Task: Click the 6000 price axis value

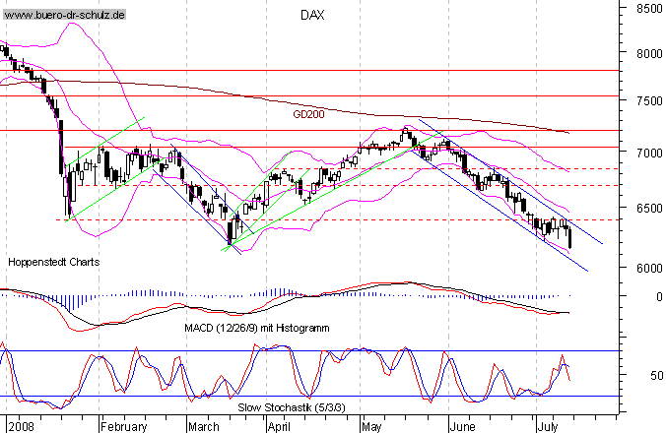Action: tap(649, 268)
